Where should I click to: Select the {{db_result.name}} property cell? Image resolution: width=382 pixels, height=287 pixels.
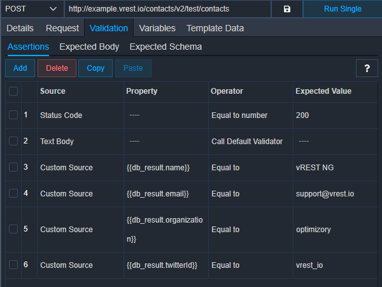[166, 168]
